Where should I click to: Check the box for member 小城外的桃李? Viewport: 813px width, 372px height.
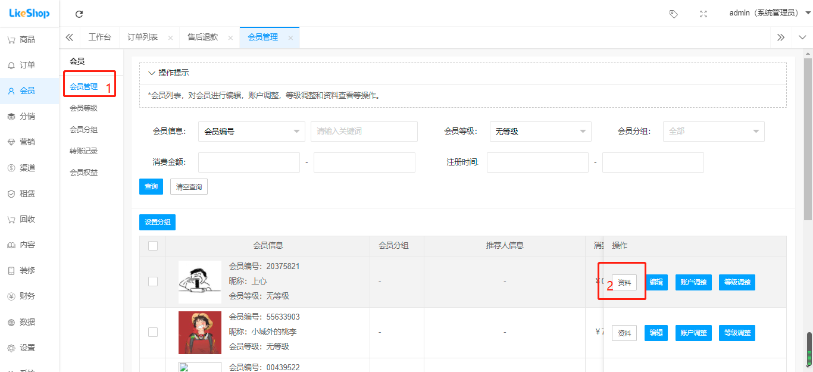coord(153,332)
